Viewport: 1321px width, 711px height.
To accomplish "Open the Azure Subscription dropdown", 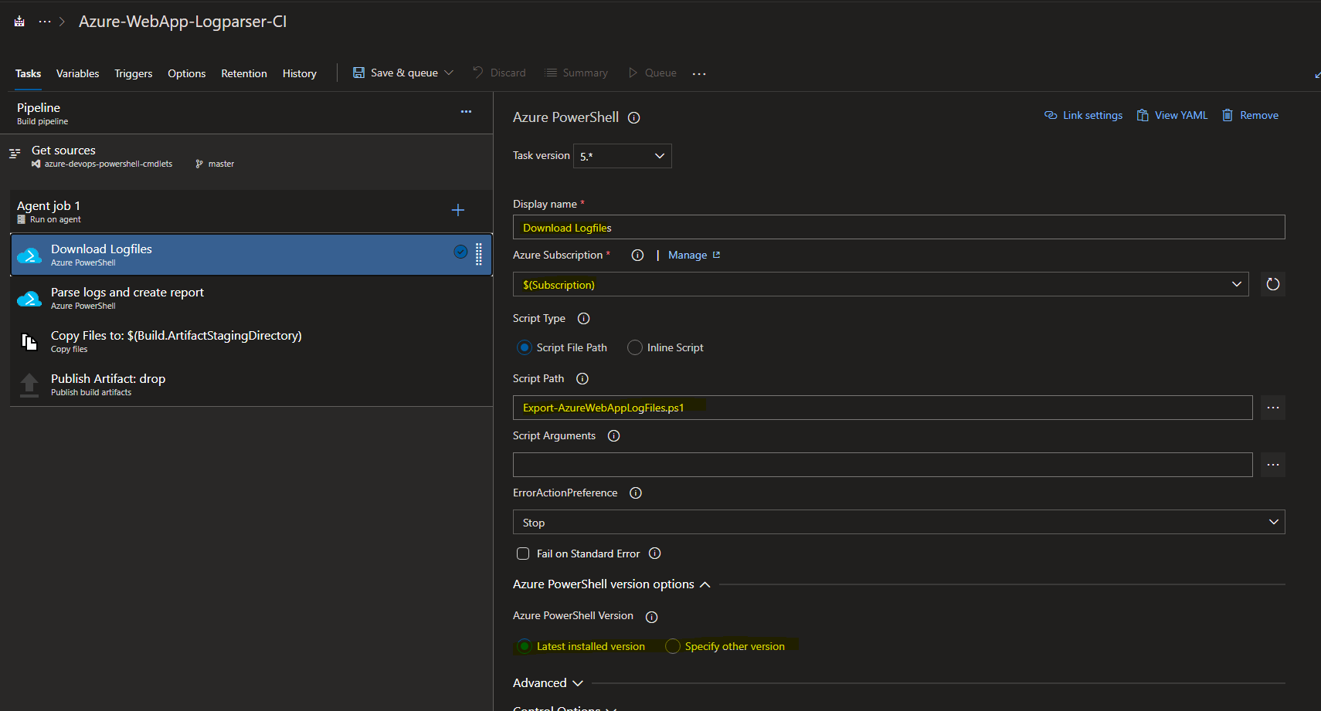I will [881, 284].
